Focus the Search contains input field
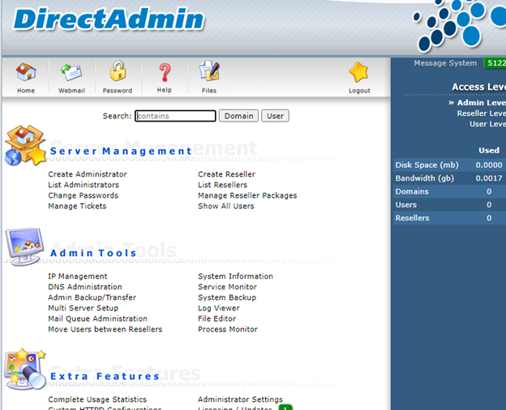 (175, 116)
